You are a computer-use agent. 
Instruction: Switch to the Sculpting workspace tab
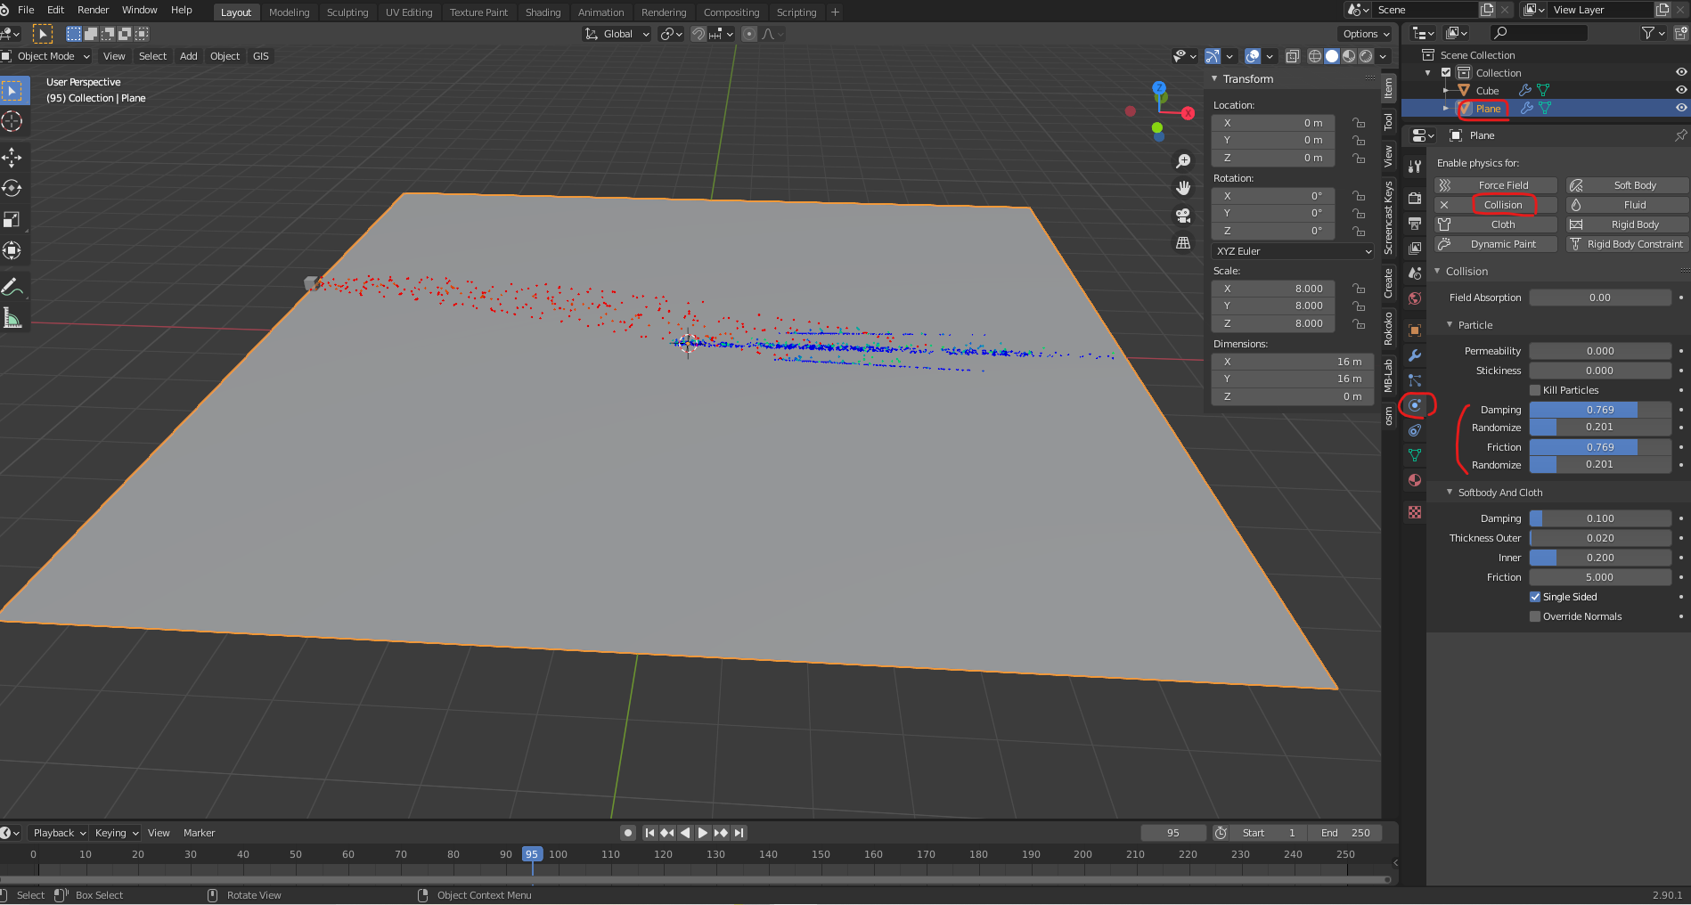point(347,12)
